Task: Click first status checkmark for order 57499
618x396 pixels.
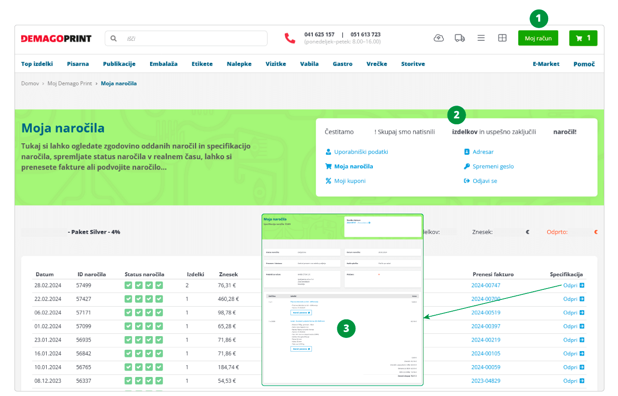Action: point(129,285)
